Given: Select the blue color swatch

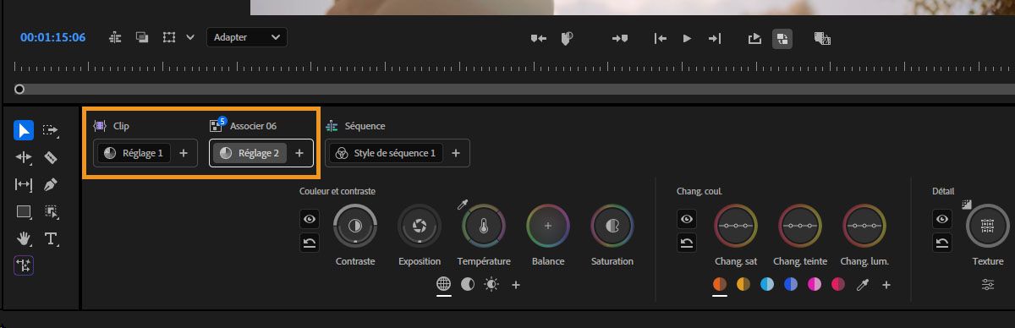Looking at the screenshot, I should pos(792,284).
